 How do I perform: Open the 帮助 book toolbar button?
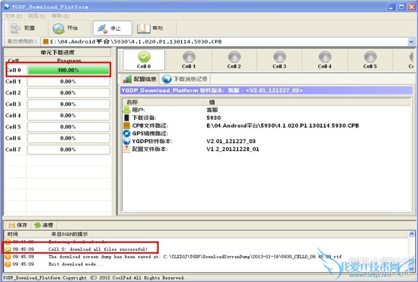click(150, 28)
